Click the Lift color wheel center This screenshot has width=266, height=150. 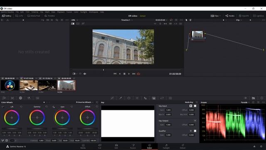pos(12,117)
